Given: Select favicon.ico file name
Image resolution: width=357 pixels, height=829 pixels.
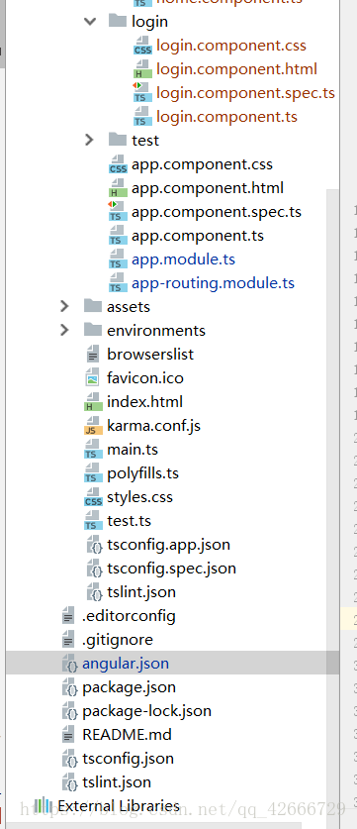Looking at the screenshot, I should [x=145, y=378].
